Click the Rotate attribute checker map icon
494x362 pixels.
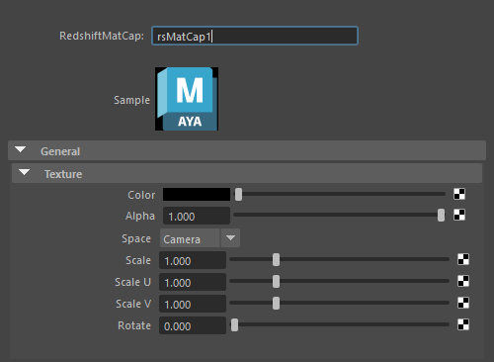coord(463,324)
